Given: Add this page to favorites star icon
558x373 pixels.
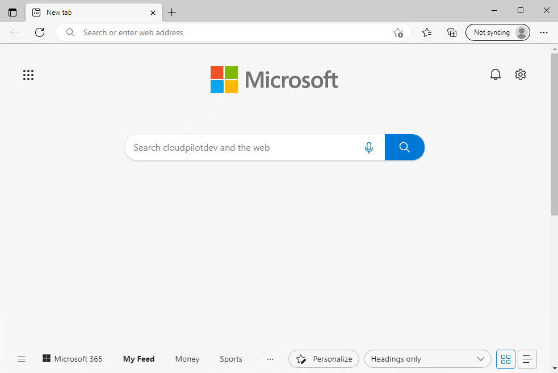Looking at the screenshot, I should tap(398, 33).
